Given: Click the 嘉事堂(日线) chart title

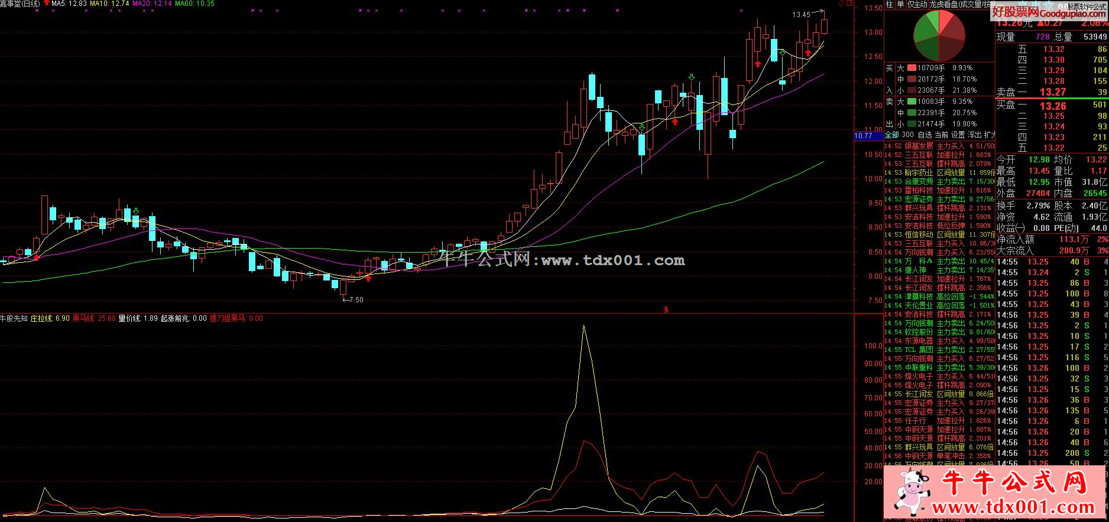Looking at the screenshot, I should 20,4.
